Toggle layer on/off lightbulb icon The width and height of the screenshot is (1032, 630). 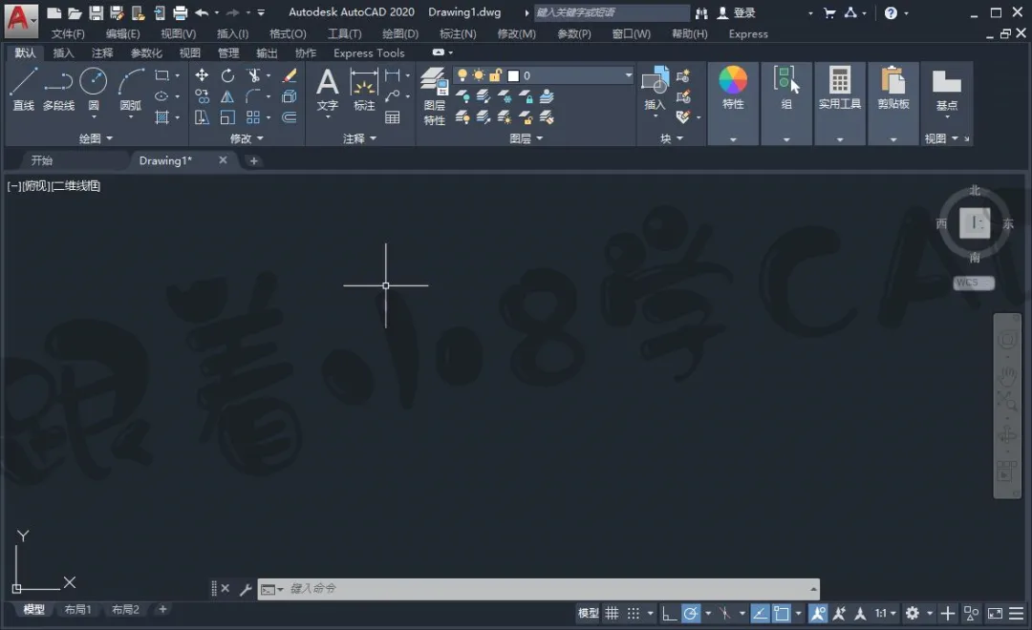click(x=462, y=75)
